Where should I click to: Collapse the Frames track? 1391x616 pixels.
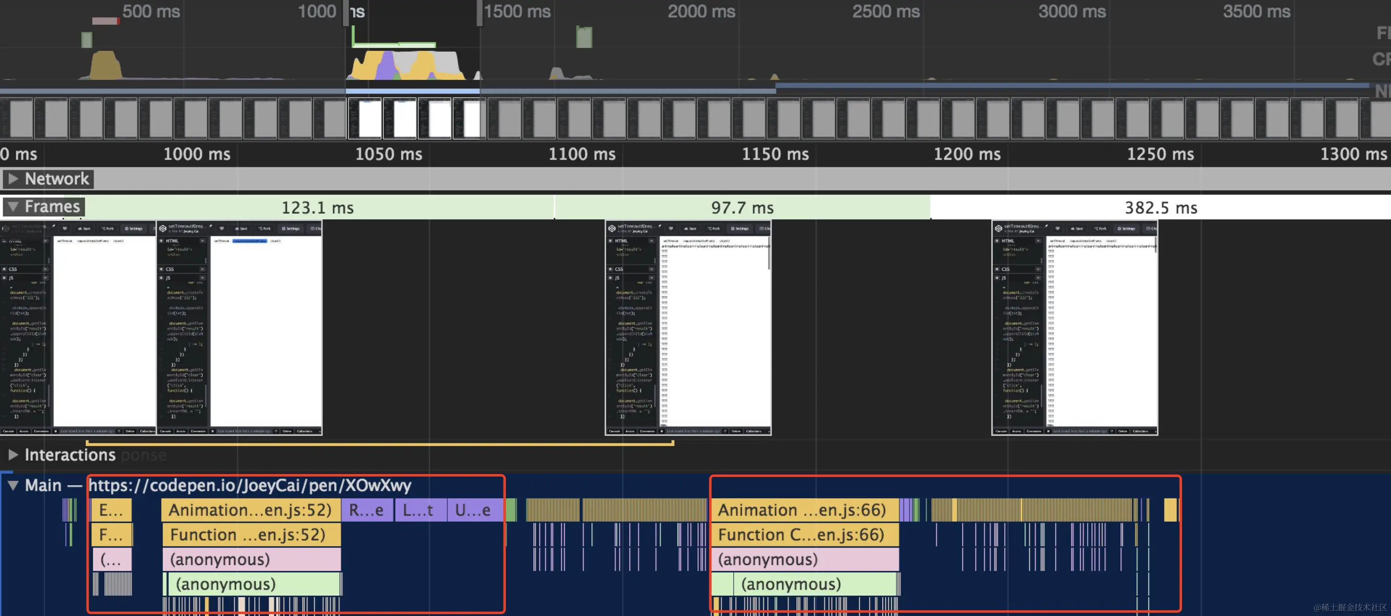coord(13,207)
